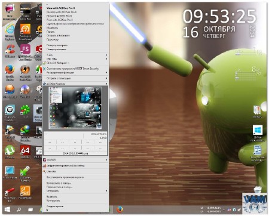Show more items via menu bottom arrow
The height and width of the screenshot is (216, 269).
[47, 210]
